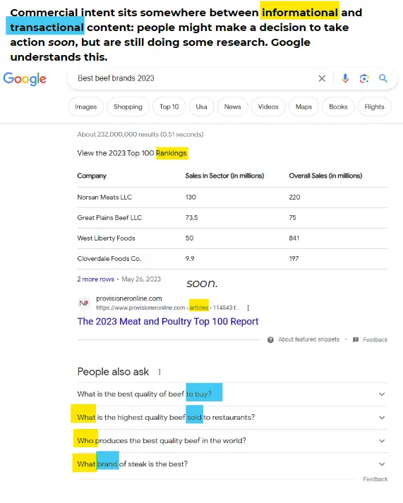Select the News filter chip
Viewport: 403px width, 503px height.
[x=232, y=107]
